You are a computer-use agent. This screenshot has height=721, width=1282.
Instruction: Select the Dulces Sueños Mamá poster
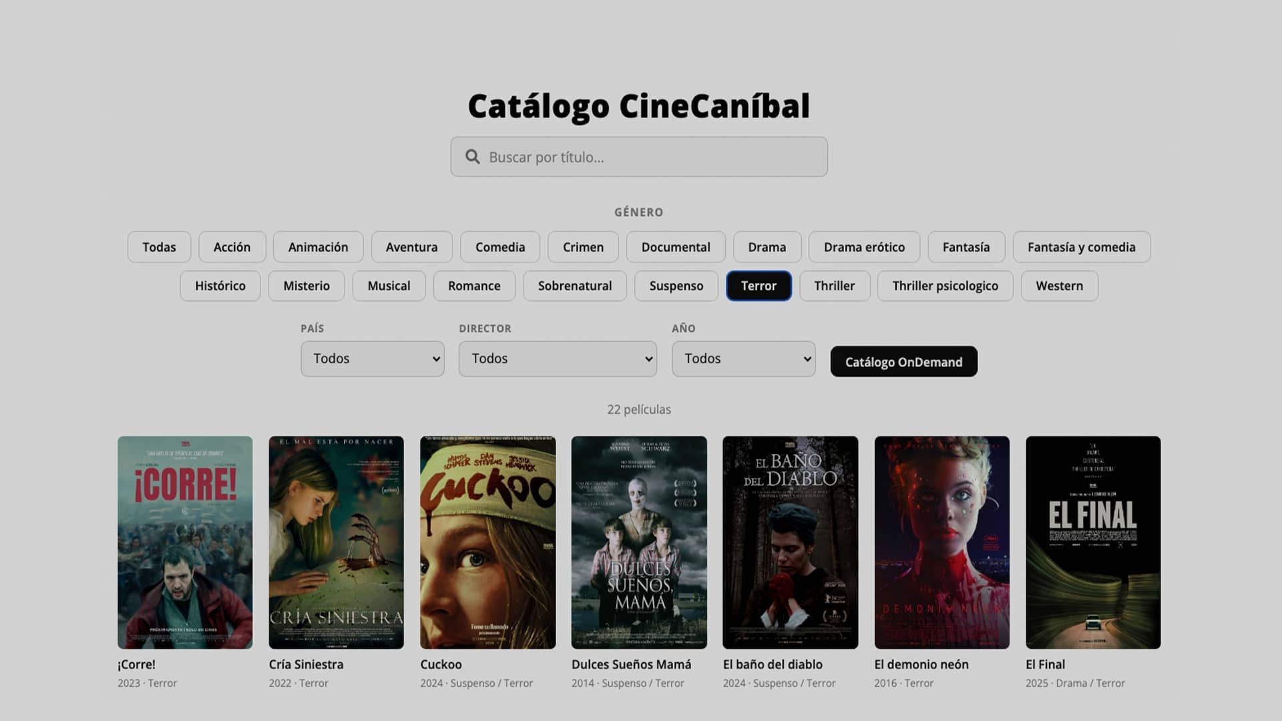(x=639, y=542)
